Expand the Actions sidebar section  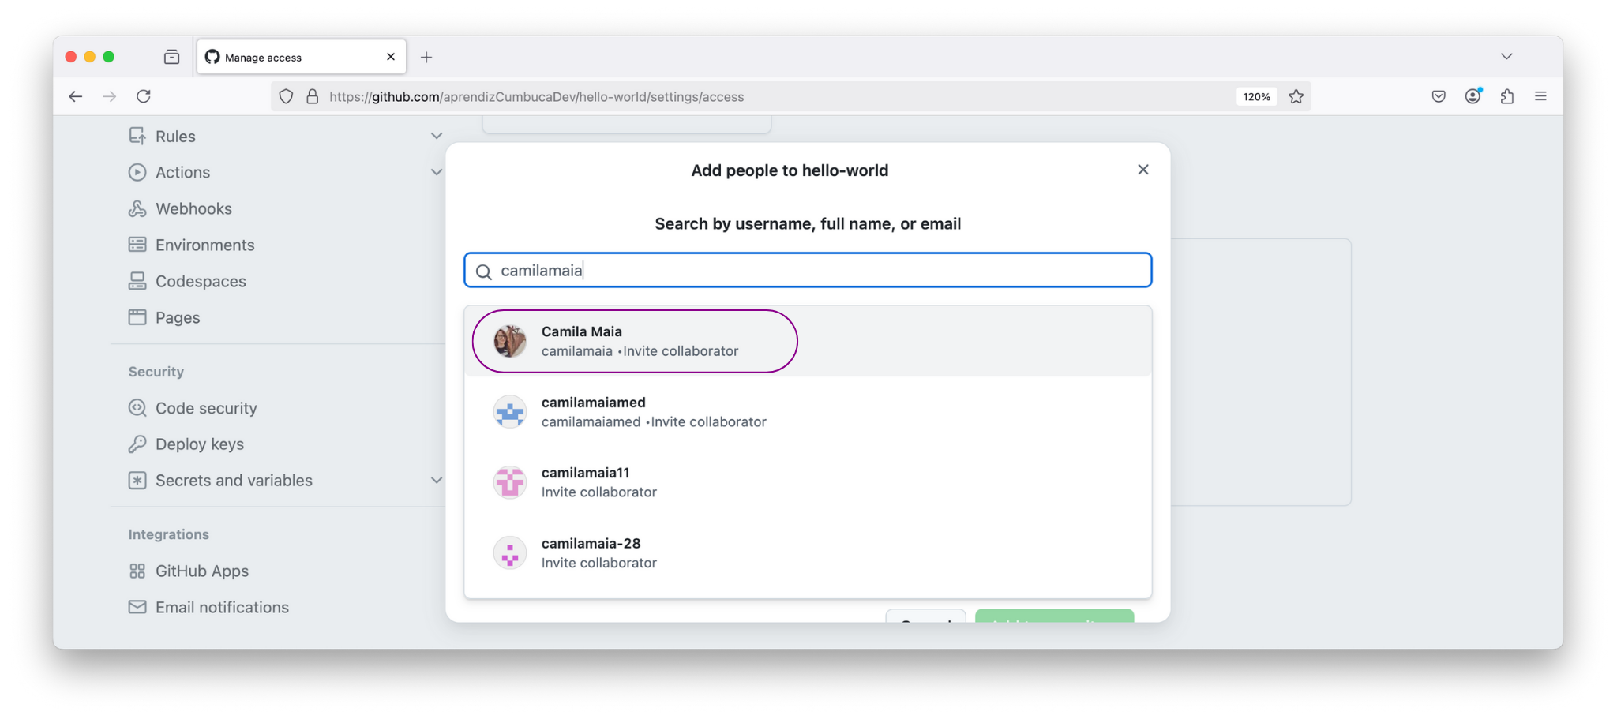click(436, 172)
